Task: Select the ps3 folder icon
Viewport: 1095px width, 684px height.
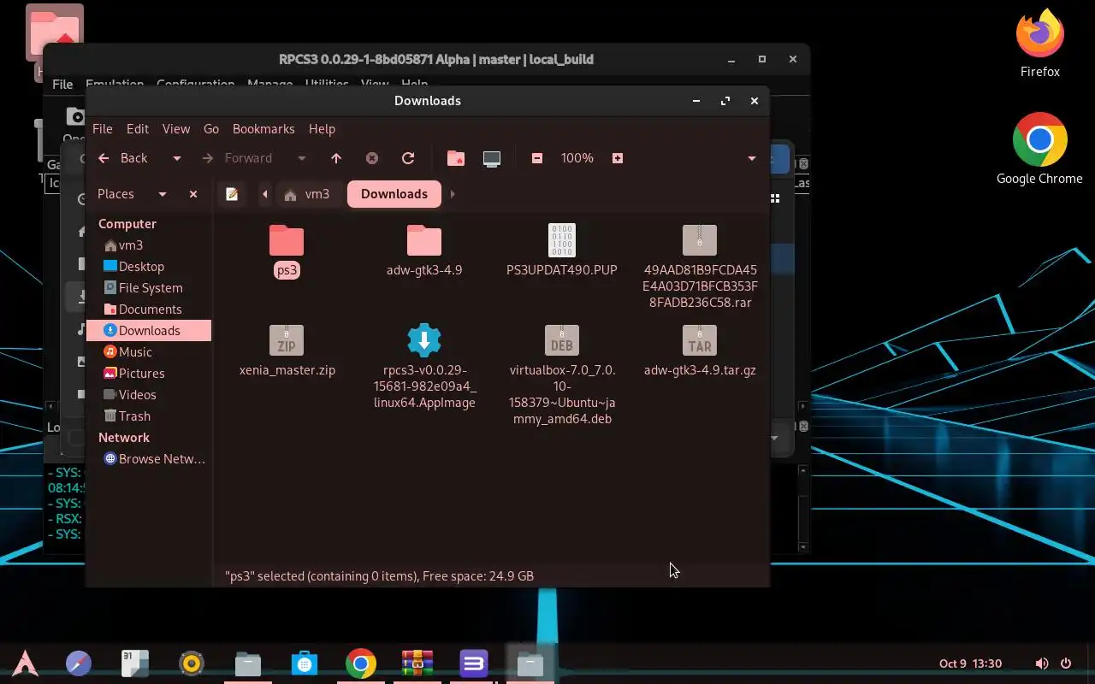Action: point(287,241)
